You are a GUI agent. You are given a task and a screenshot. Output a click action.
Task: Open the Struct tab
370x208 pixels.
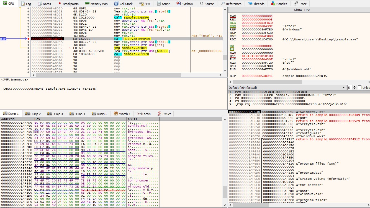164,114
